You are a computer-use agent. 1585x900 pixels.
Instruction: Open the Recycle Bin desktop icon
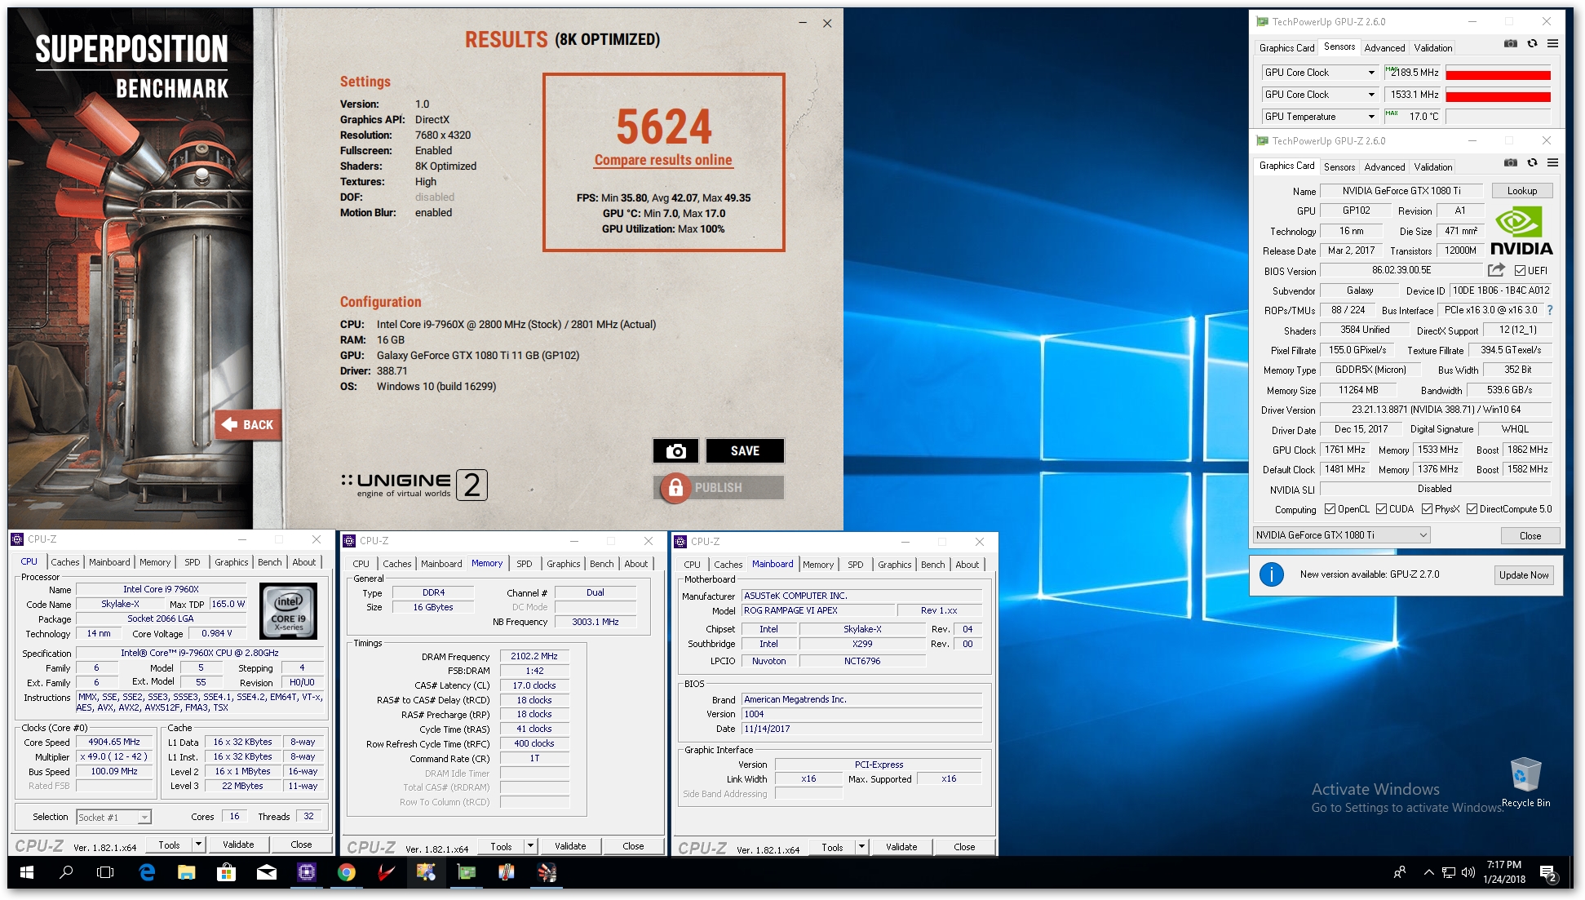tap(1525, 782)
